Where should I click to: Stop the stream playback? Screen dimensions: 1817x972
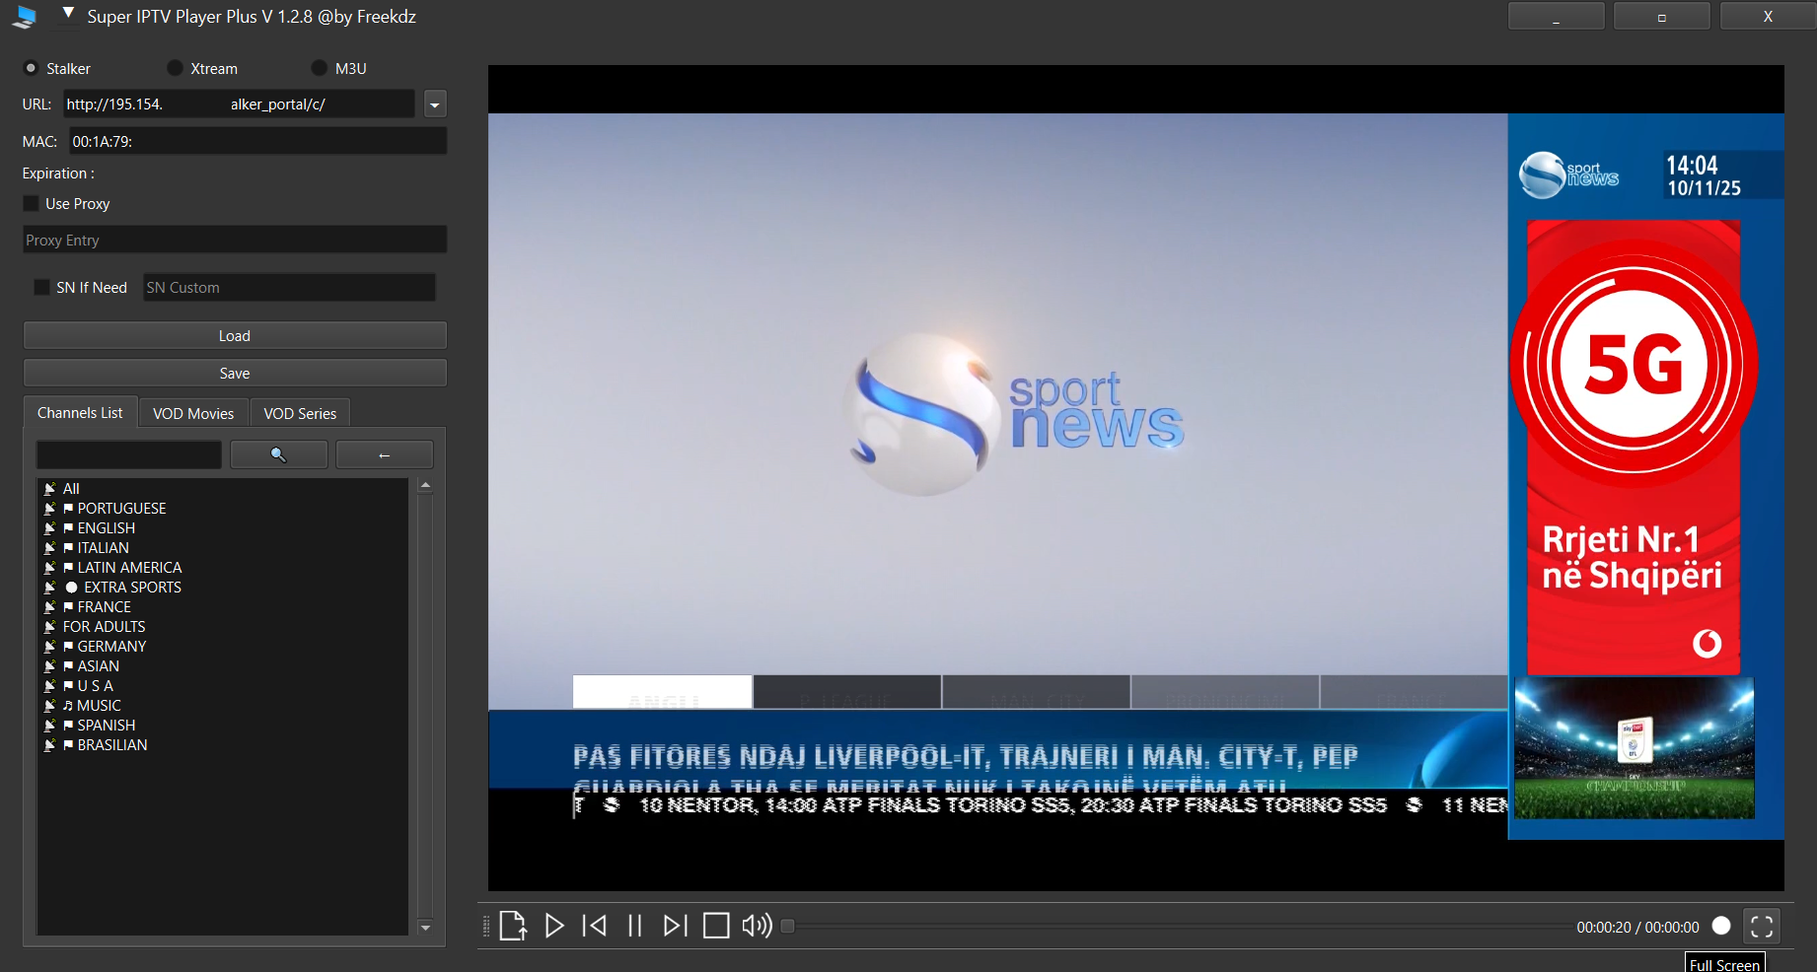(716, 926)
